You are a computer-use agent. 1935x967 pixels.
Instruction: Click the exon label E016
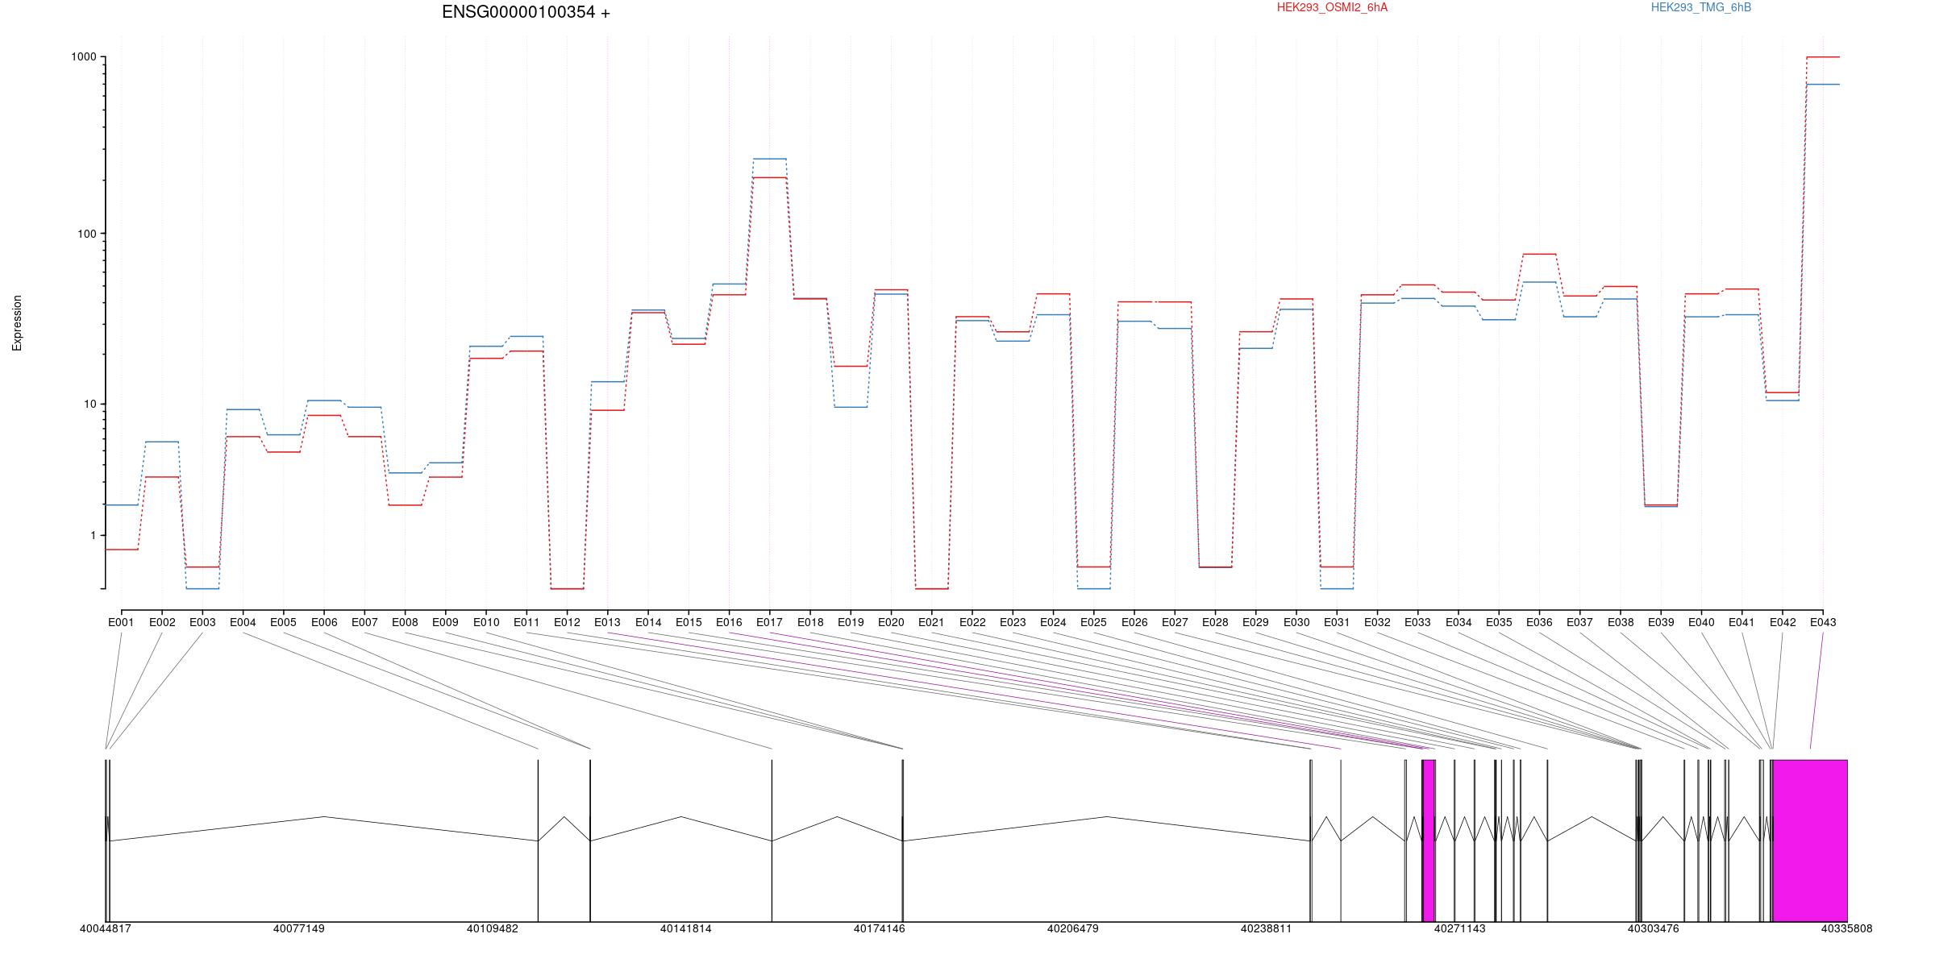point(729,622)
